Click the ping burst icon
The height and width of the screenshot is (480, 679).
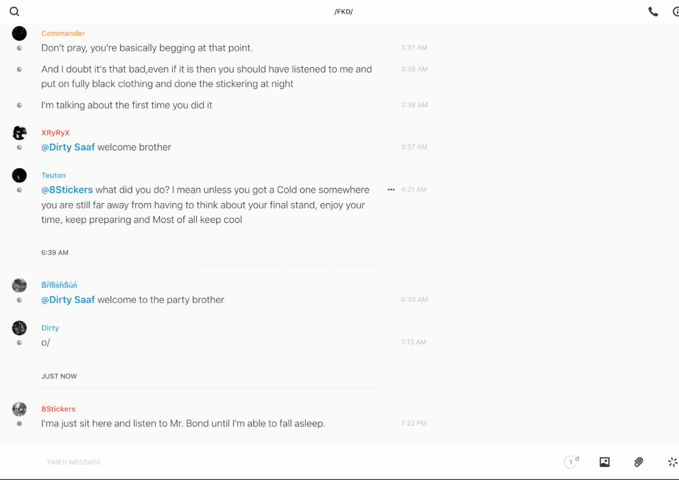[x=672, y=462]
